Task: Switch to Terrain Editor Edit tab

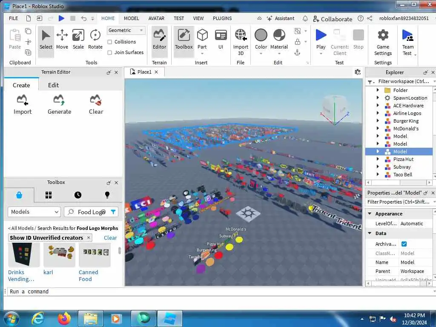Action: (x=53, y=85)
